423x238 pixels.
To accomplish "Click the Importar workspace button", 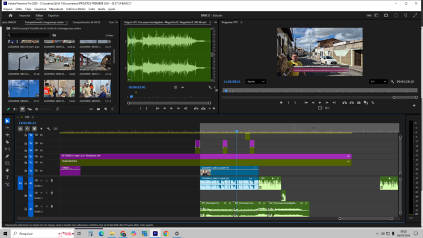I will tap(25, 15).
